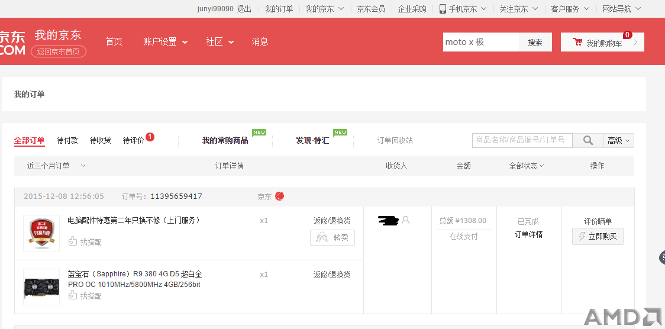
Task: Click the NEW badge above 发现·特汇
Action: (x=340, y=133)
